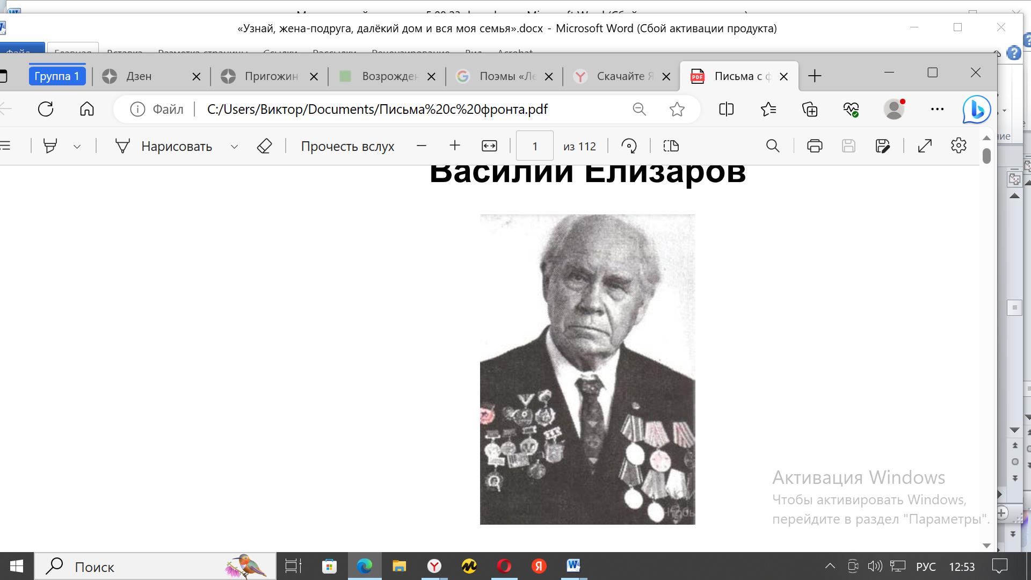The image size is (1031, 580).
Task: Open Browser essentials heart icon
Action: click(851, 109)
